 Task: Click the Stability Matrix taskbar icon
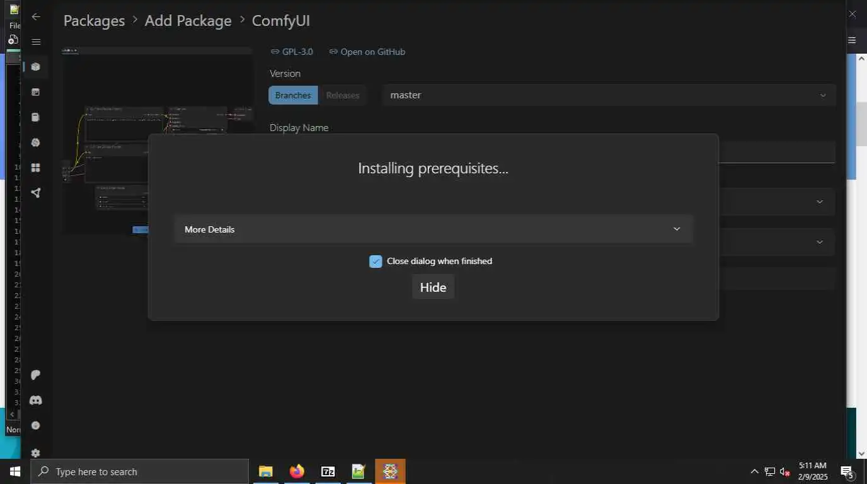click(x=390, y=471)
